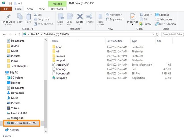Open Properties from the ribbon
Image resolution: width=184 pixels, height=138 pixels.
pyautogui.click(x=133, y=19)
